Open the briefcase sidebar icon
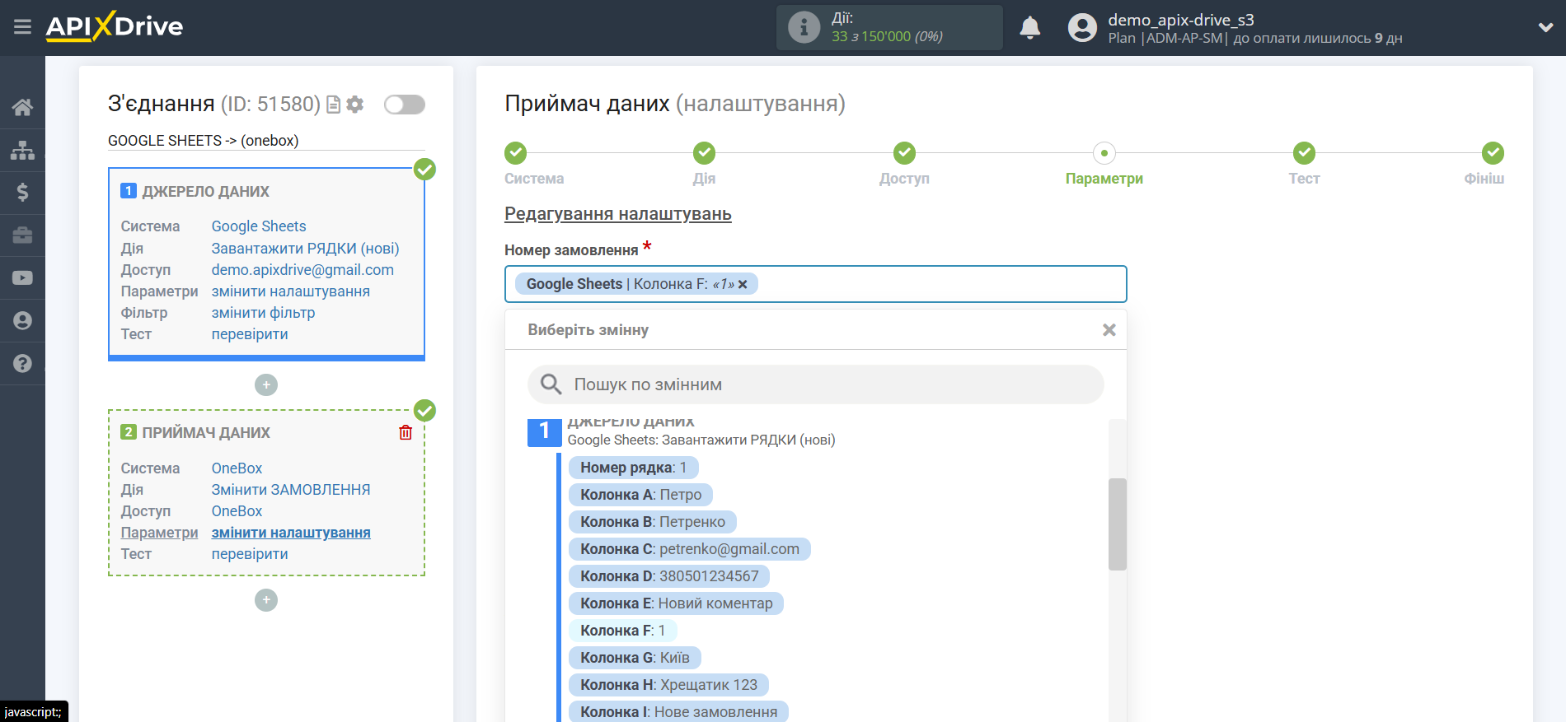This screenshot has width=1566, height=722. click(22, 235)
